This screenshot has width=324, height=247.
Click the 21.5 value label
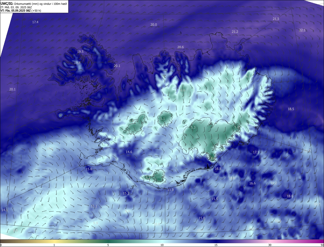(276, 19)
